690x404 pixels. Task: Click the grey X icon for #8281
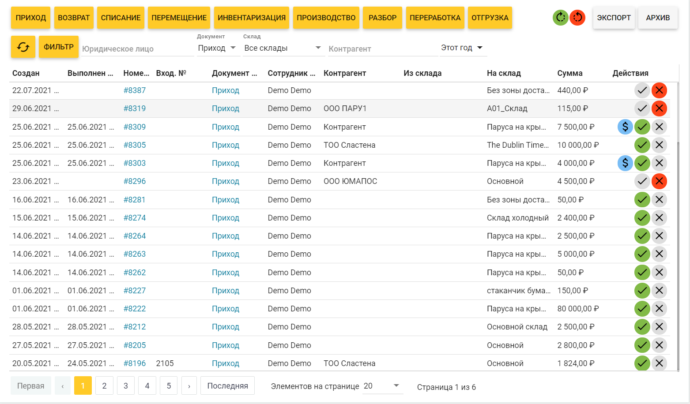click(659, 200)
